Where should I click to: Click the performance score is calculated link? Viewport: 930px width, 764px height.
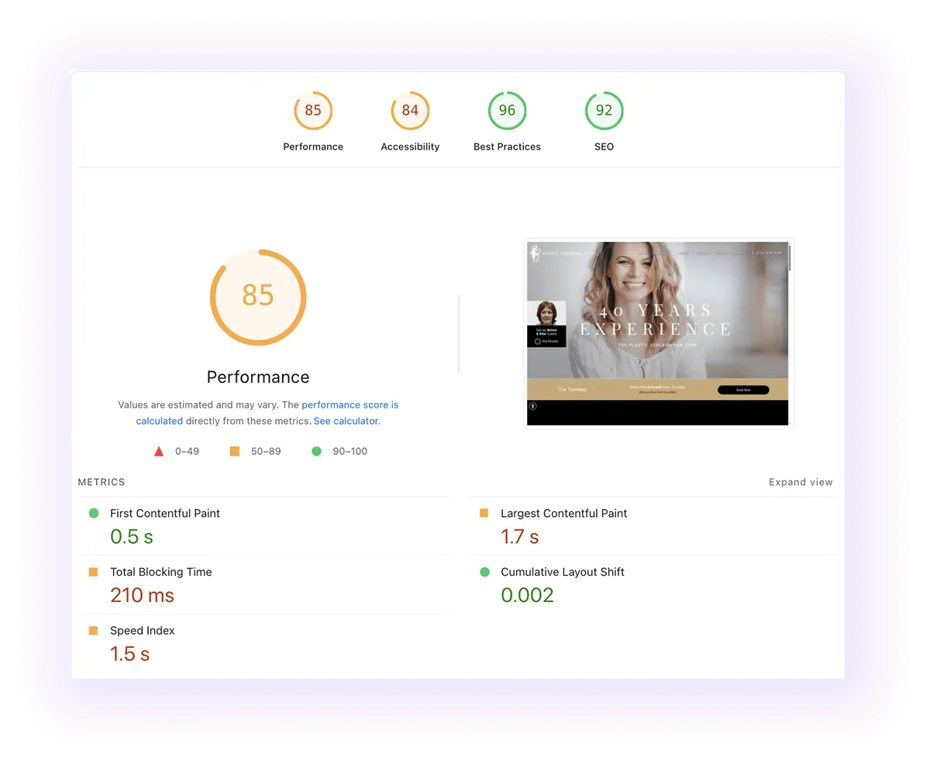350,404
